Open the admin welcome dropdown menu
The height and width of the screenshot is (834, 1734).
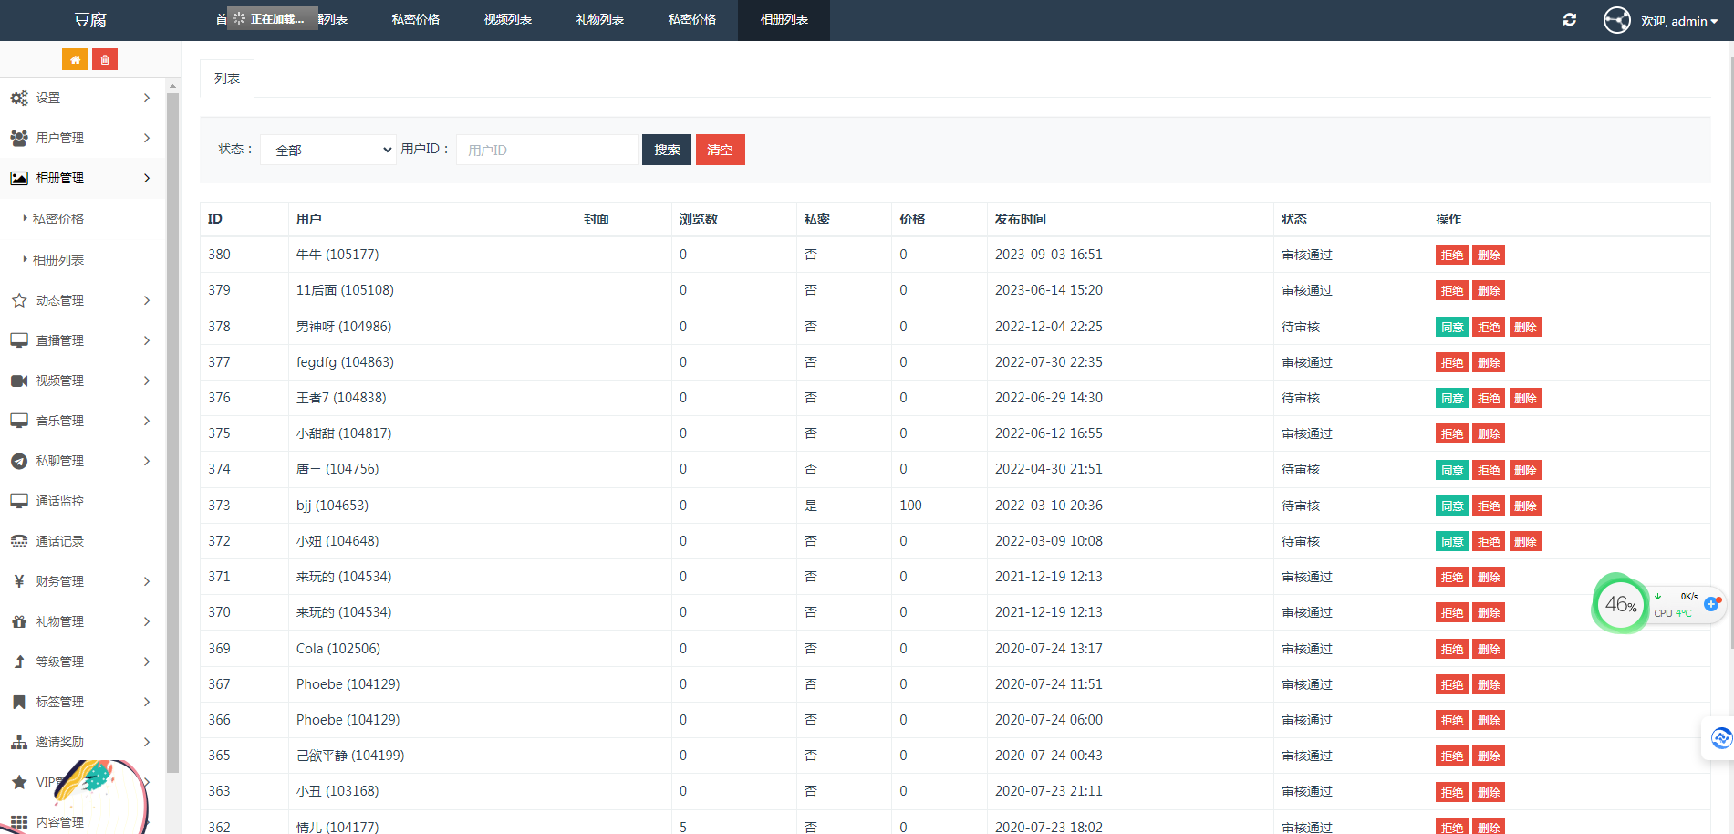click(1678, 21)
